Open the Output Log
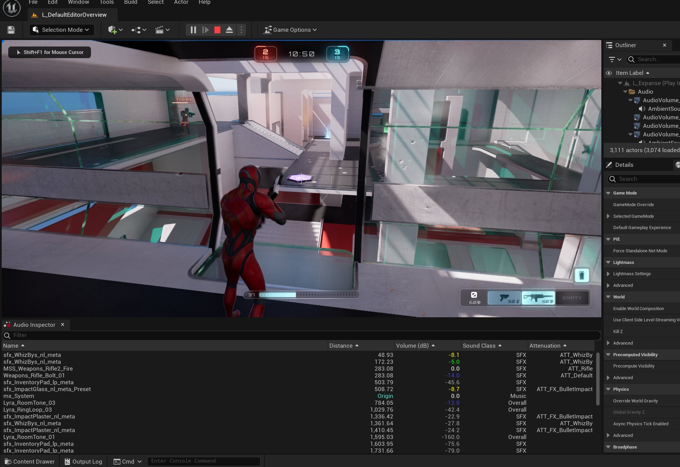This screenshot has width=680, height=467. click(83, 462)
